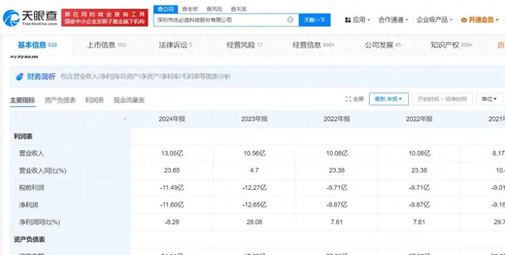Image resolution: width=505 pixels, height=255 pixels.
Task: Click the 23.65 revenue growth cell
Action: coord(172,170)
